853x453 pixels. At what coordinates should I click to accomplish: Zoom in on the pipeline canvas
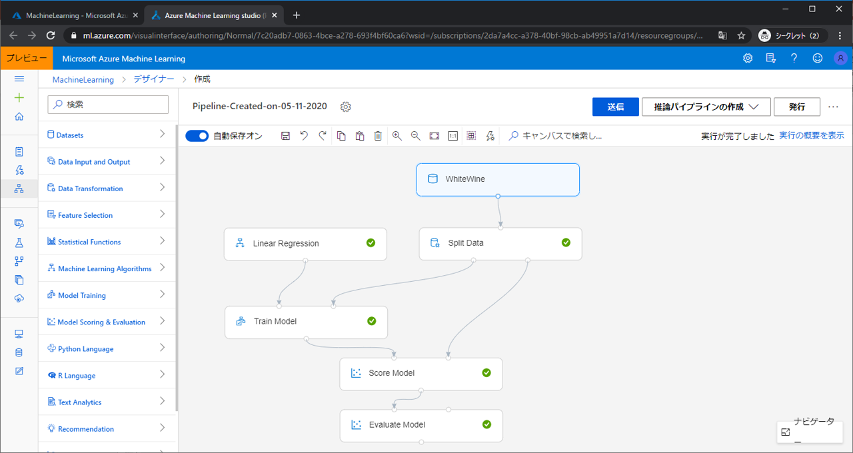(x=397, y=136)
